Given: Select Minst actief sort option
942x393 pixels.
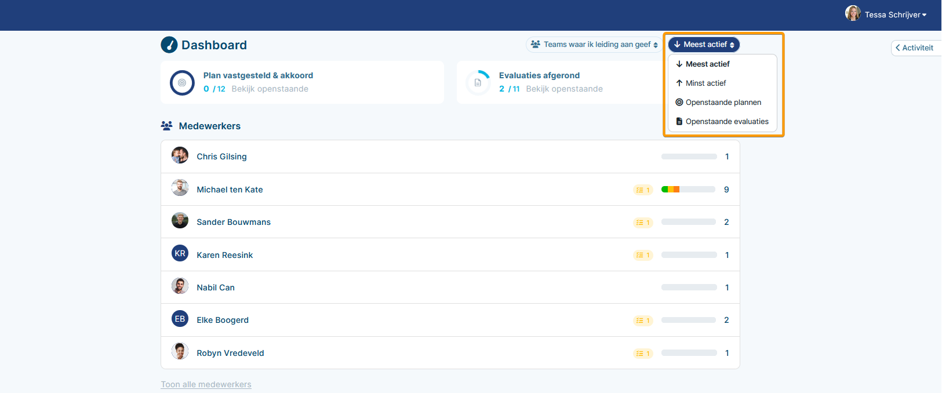Looking at the screenshot, I should 722,83.
